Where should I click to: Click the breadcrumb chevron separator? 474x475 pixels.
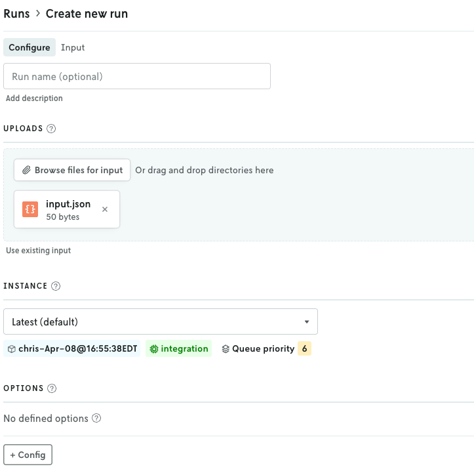pos(38,14)
